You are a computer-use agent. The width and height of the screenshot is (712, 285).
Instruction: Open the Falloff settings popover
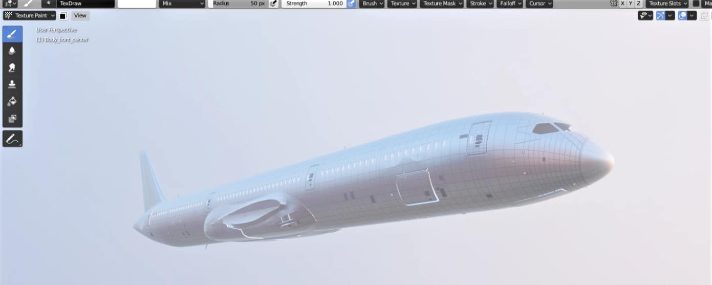510,4
